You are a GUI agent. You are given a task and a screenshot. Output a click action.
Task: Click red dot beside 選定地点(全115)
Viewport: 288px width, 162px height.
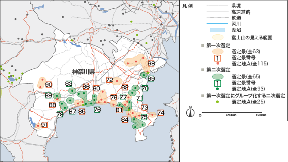coord(218,64)
